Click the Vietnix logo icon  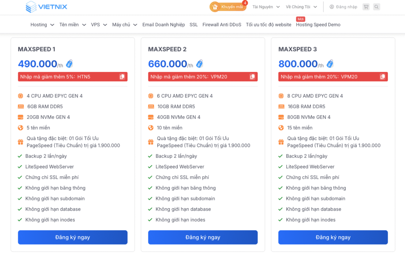(x=31, y=7)
